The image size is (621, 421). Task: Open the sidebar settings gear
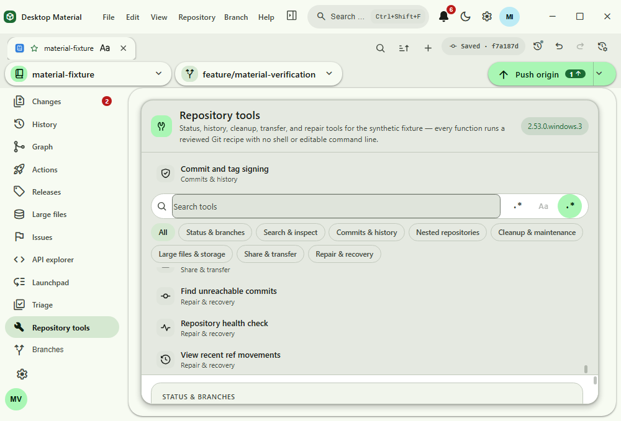(x=22, y=374)
